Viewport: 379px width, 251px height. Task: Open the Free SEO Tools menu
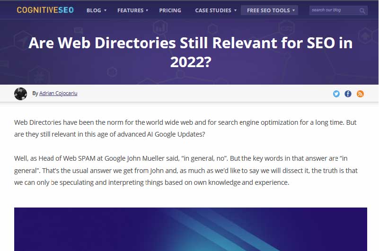[x=268, y=10]
